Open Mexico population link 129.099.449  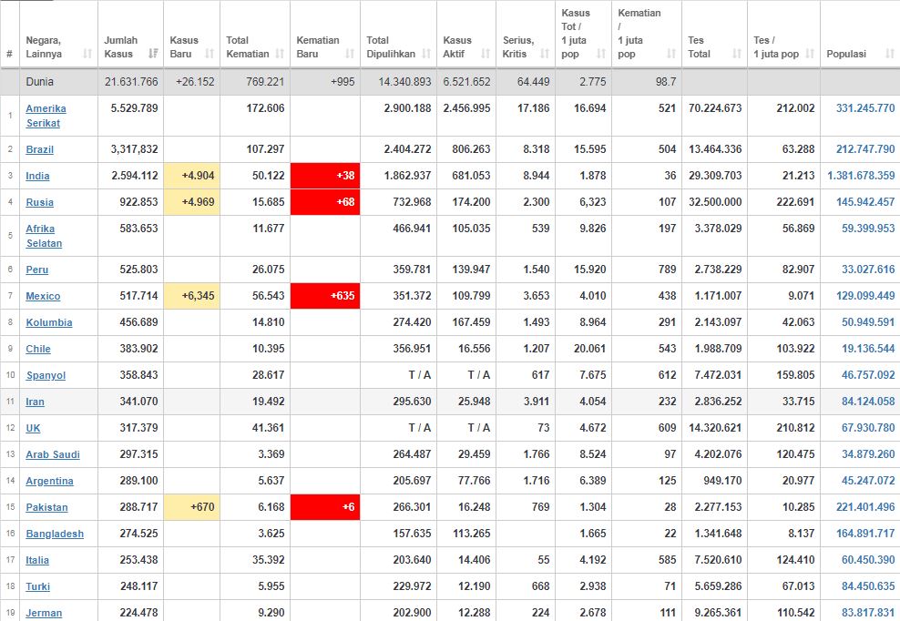(865, 296)
